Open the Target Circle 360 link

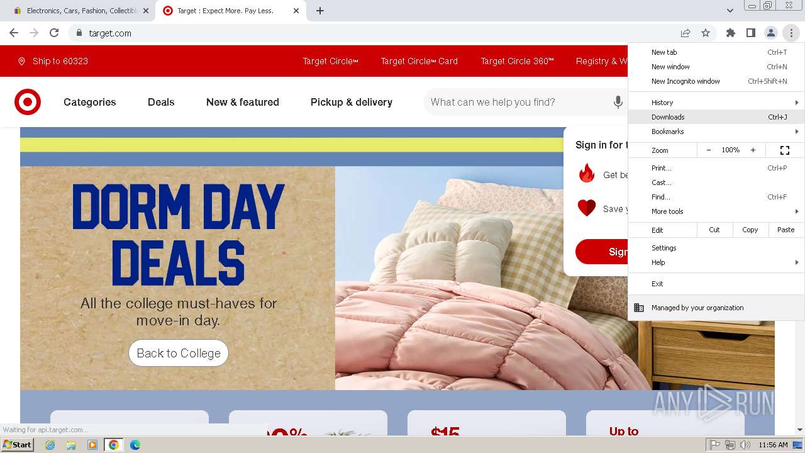518,61
